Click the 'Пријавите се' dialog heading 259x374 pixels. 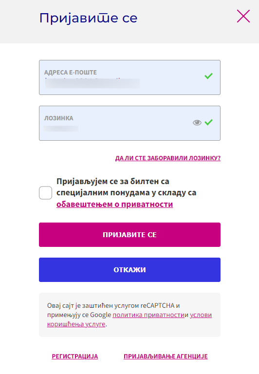coord(88,19)
